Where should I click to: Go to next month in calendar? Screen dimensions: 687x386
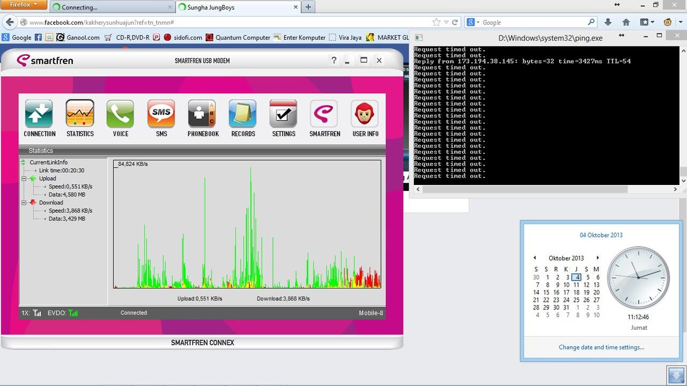597,258
